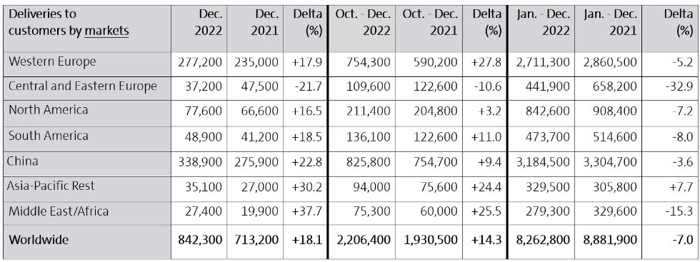700x262 pixels.
Task: Click Western Europe's 754,300 quarterly value
Action: [369, 62]
